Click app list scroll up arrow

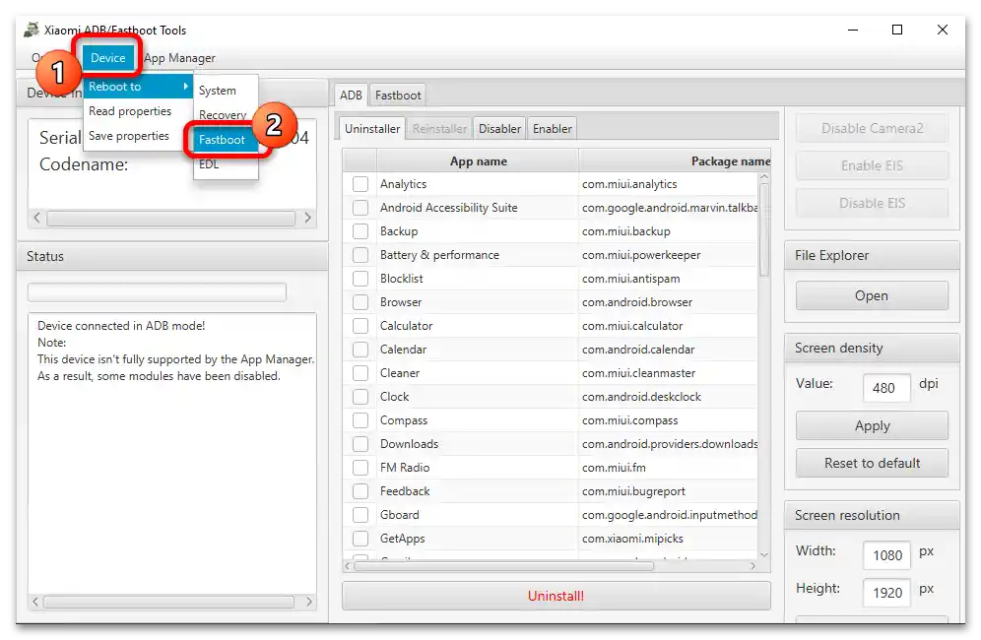764,177
